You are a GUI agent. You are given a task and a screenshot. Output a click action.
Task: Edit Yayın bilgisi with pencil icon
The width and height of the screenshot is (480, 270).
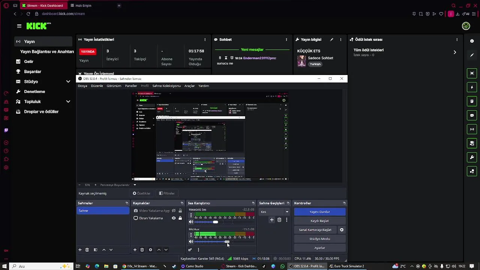point(331,39)
